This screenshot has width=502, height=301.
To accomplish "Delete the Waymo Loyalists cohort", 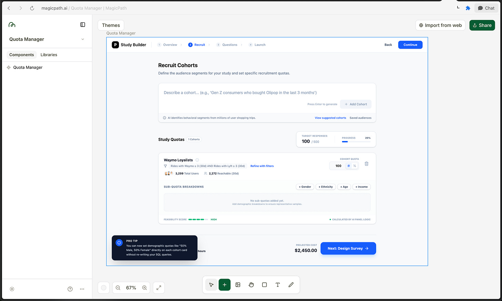I will [x=367, y=164].
